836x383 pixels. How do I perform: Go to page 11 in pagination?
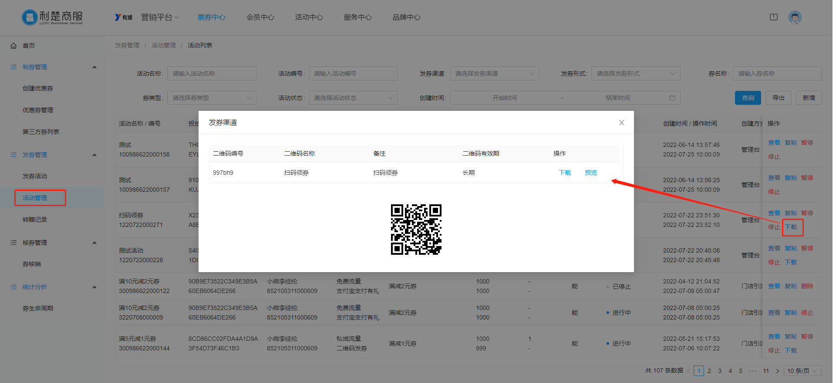[x=766, y=371]
